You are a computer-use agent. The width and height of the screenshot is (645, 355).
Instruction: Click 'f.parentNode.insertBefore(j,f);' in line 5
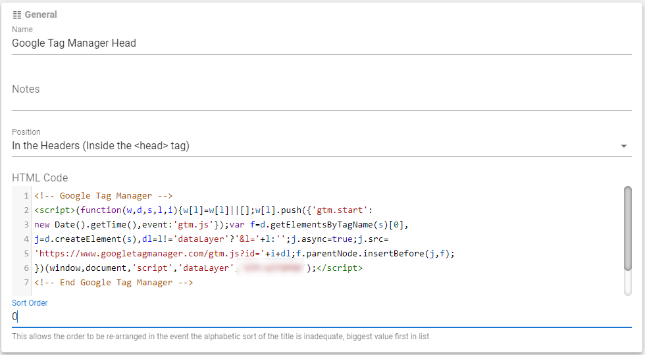coord(376,254)
